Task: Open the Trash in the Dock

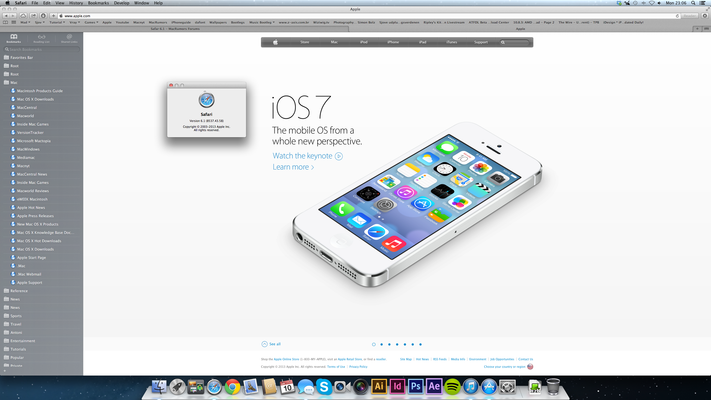Action: coord(553,386)
